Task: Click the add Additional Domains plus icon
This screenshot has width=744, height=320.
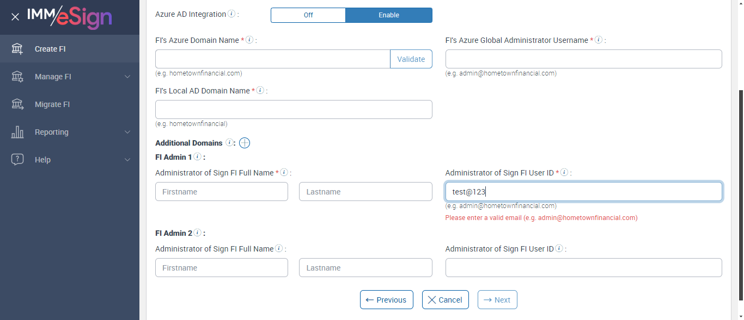Action: pyautogui.click(x=245, y=143)
